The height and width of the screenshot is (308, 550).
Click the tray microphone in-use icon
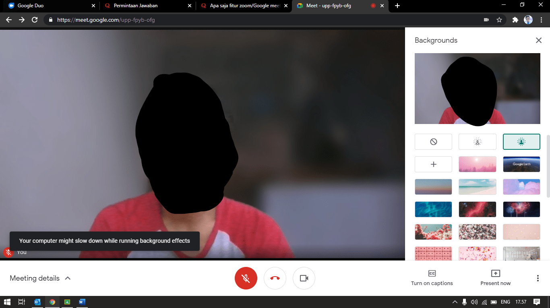click(x=464, y=302)
